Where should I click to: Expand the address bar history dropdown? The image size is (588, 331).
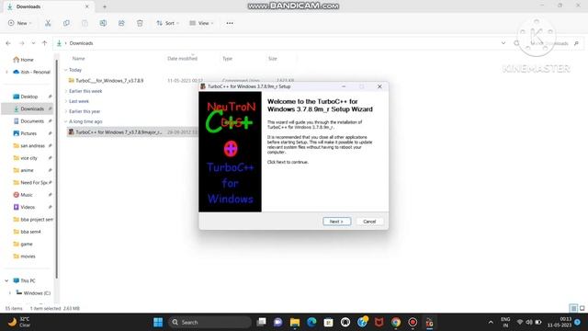503,43
